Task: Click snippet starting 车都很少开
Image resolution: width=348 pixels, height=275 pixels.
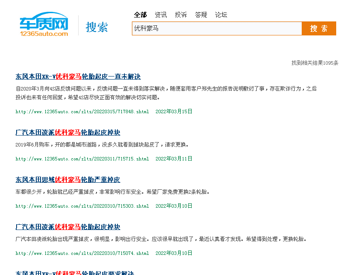Action: pyautogui.click(x=113, y=192)
